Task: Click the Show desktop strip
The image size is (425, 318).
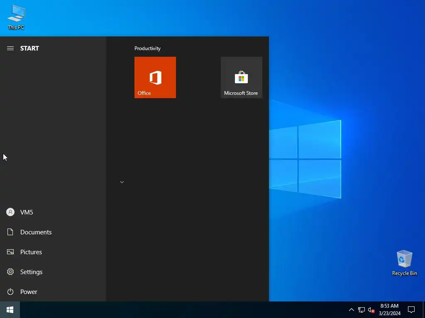Action: pos(424,310)
